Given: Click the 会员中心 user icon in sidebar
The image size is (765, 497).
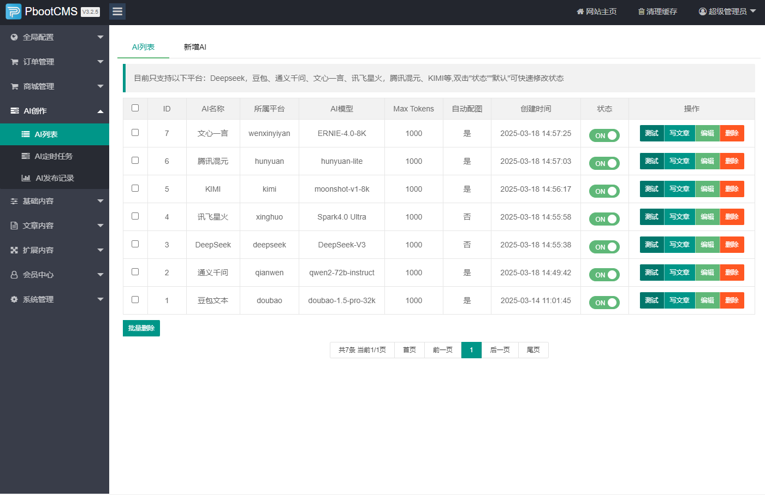Looking at the screenshot, I should (14, 275).
